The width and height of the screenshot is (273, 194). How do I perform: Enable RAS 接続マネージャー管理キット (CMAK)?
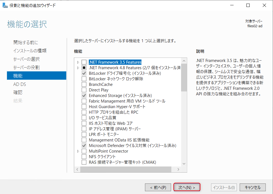click(x=84, y=162)
